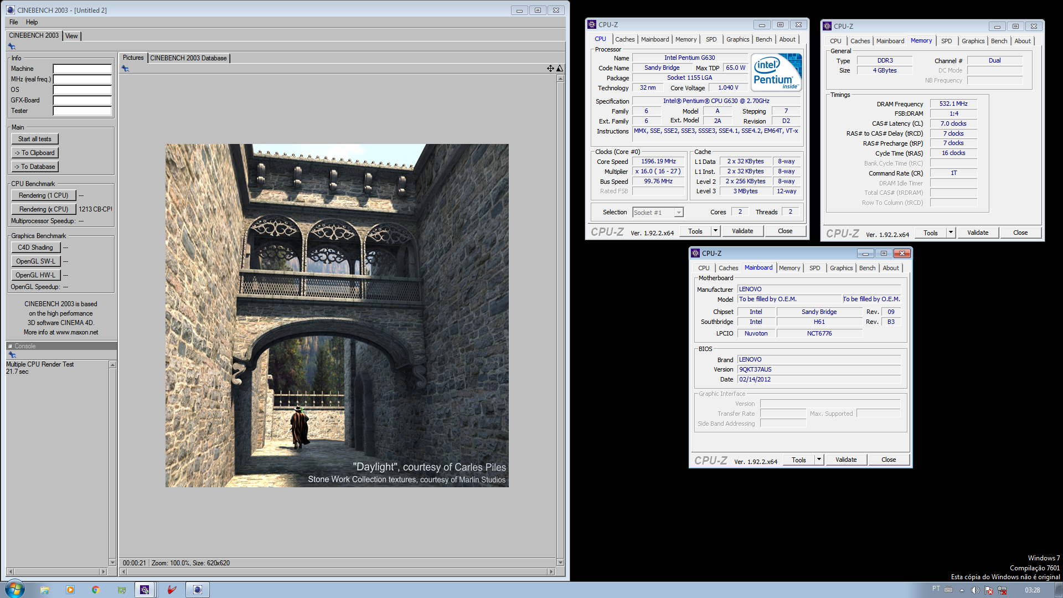Click the volume speaker tray icon
This screenshot has width=1063, height=598.
pyautogui.click(x=976, y=590)
